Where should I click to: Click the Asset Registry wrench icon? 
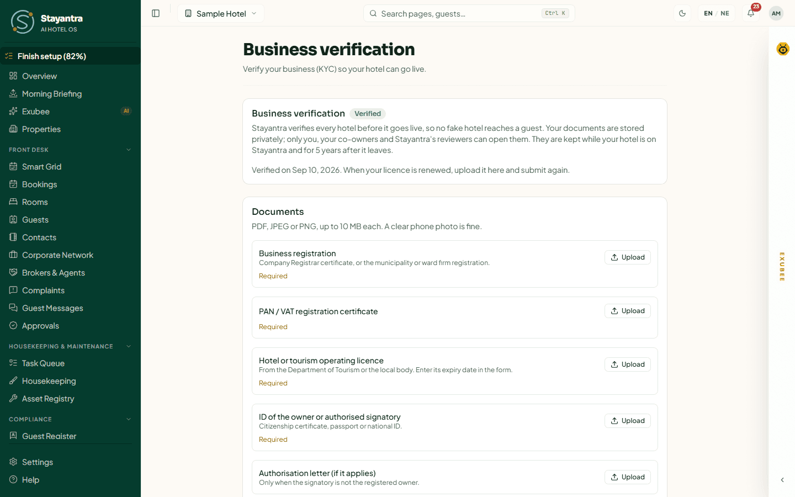pos(13,398)
